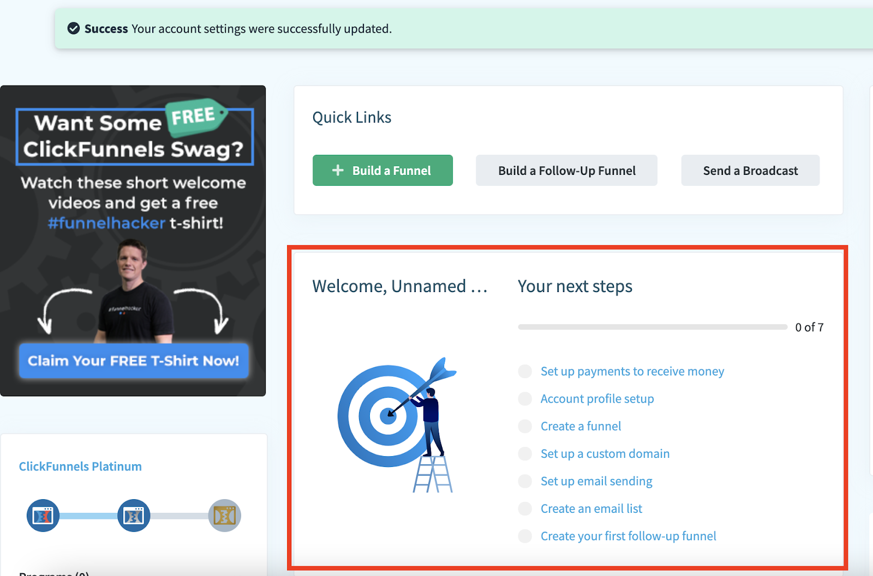Open Account profile setup link
Image resolution: width=873 pixels, height=576 pixels.
[597, 399]
